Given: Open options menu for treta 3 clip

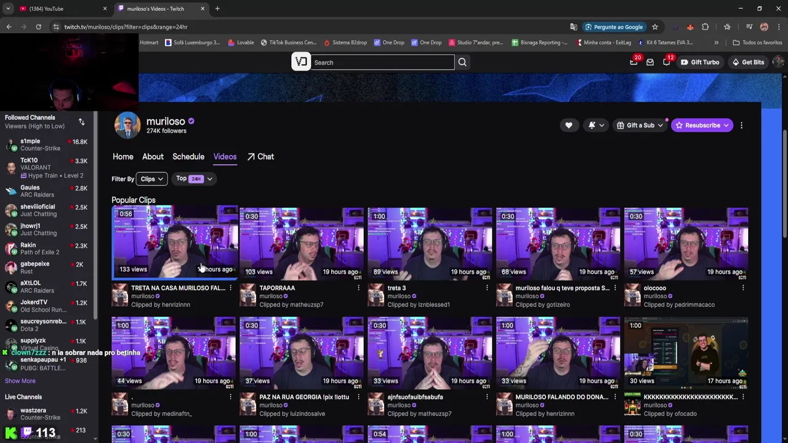Looking at the screenshot, I should click(x=486, y=288).
